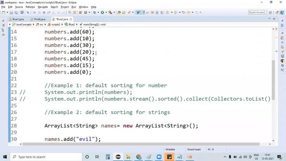Open the Debug configurations dropdown arrow
The image size is (286, 161).
tap(98, 13)
